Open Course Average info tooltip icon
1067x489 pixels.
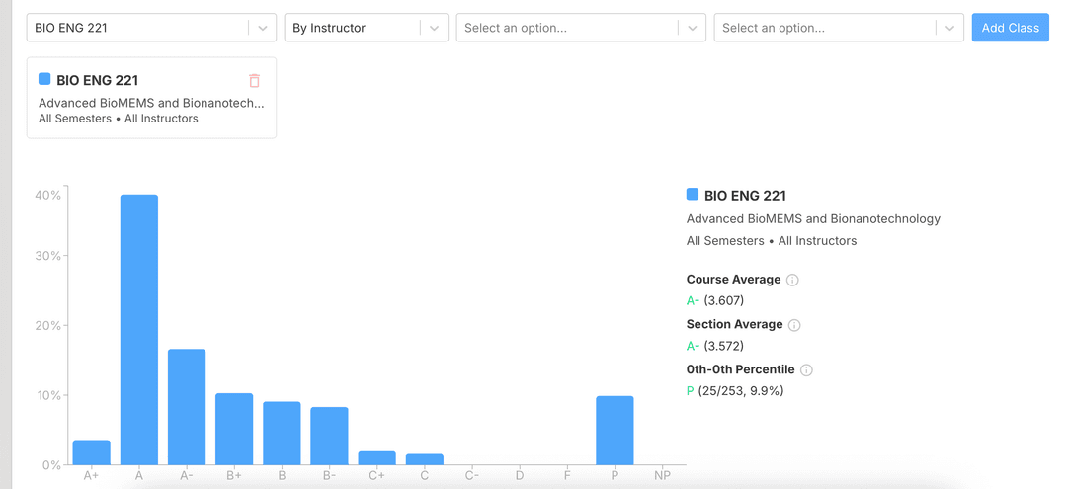[792, 280]
